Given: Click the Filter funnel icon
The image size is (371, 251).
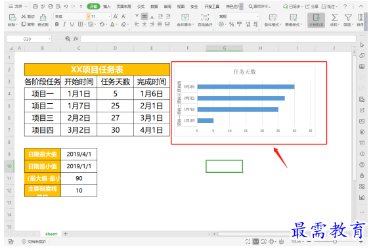Looking at the screenshot, I should [x=348, y=17].
